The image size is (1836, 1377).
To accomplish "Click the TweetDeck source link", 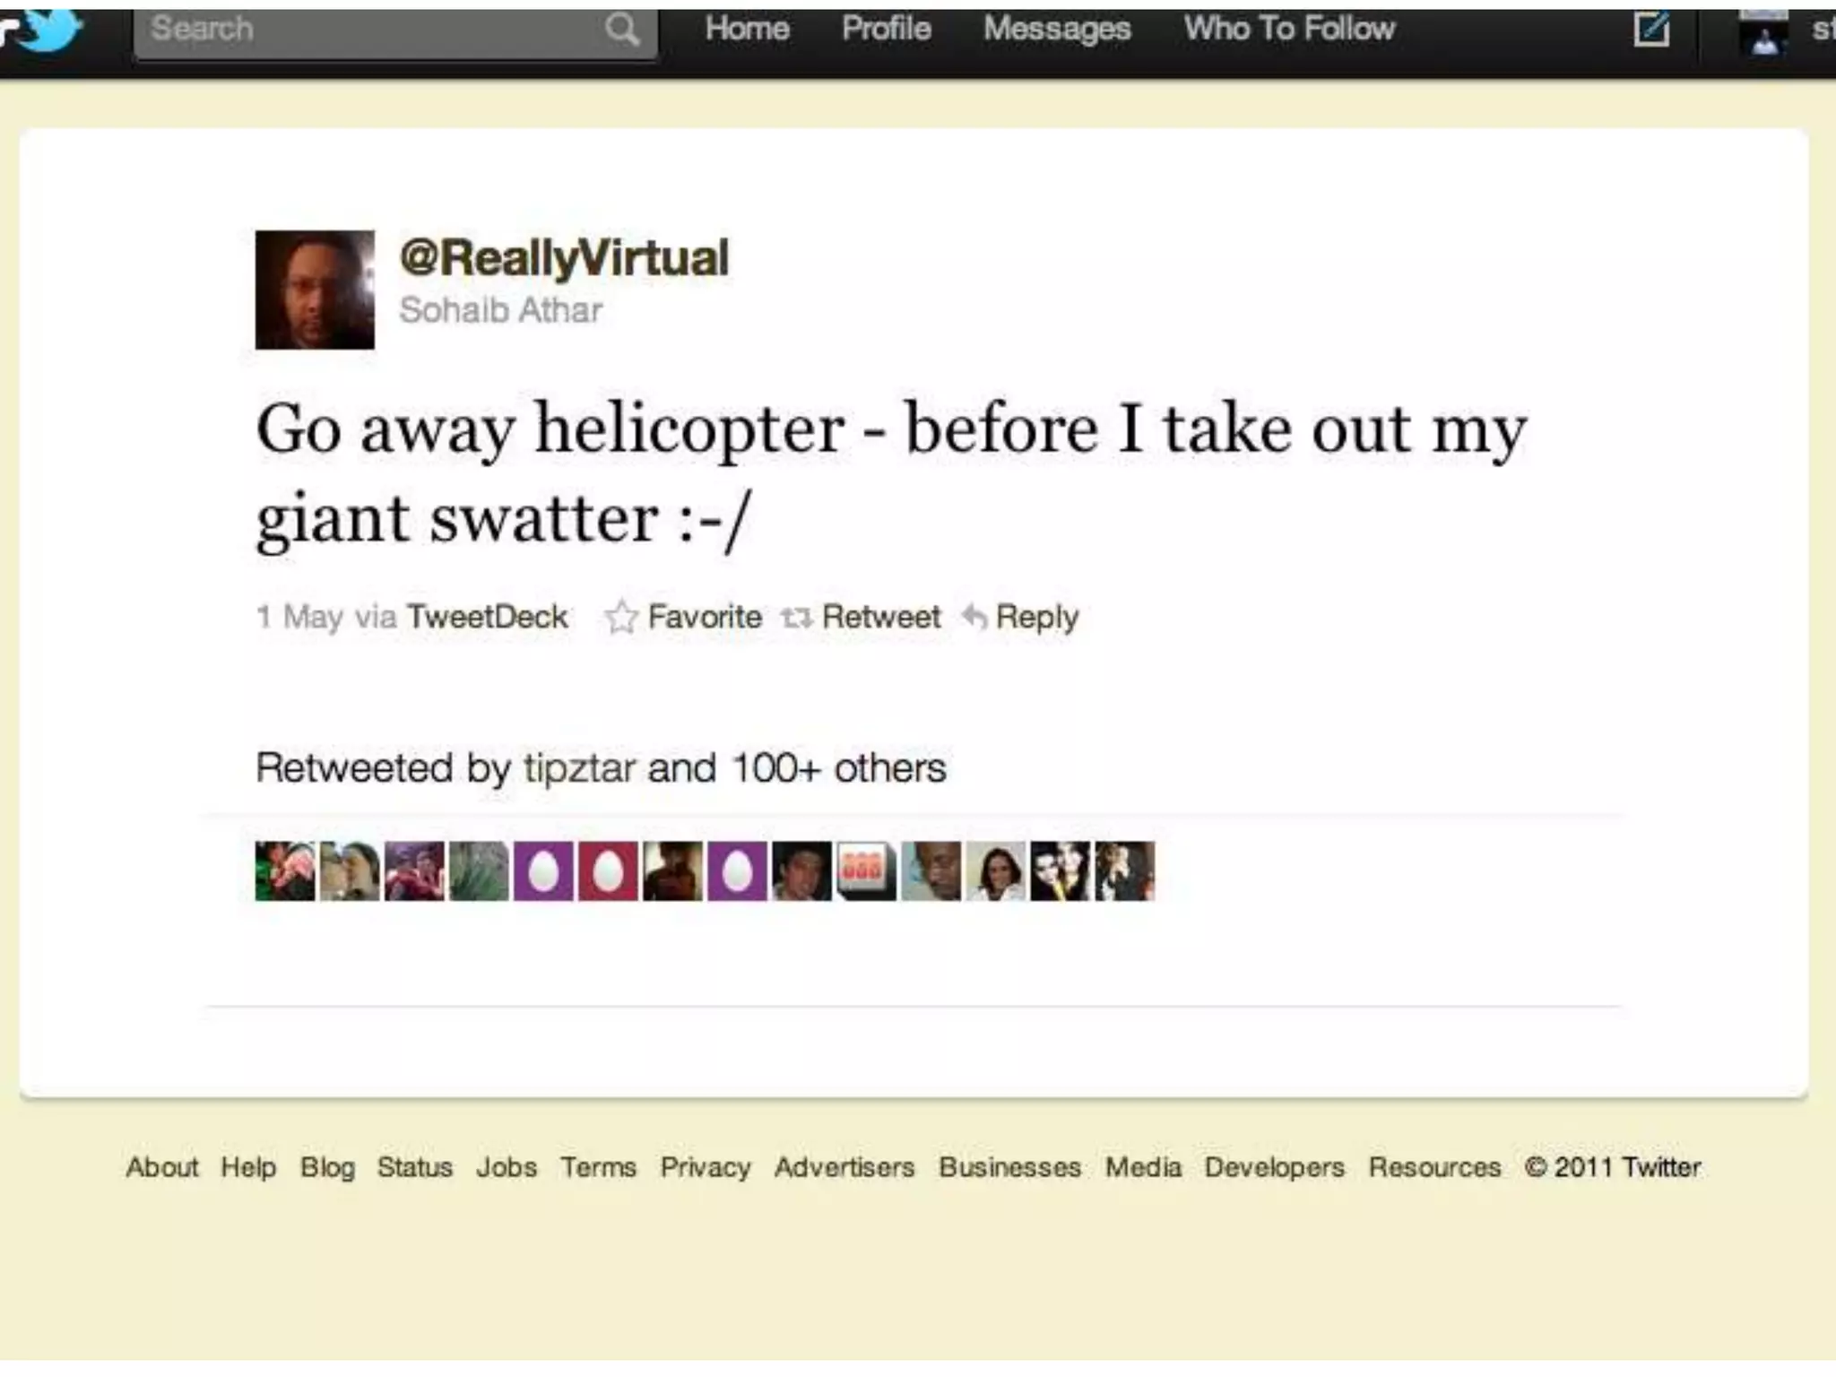I will pyautogui.click(x=487, y=617).
